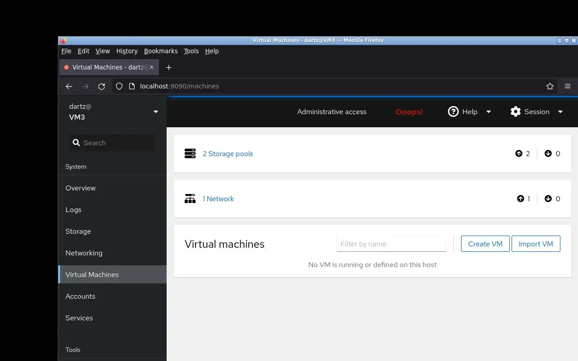Click the Administrative access button
The height and width of the screenshot is (361, 578).
pos(332,111)
